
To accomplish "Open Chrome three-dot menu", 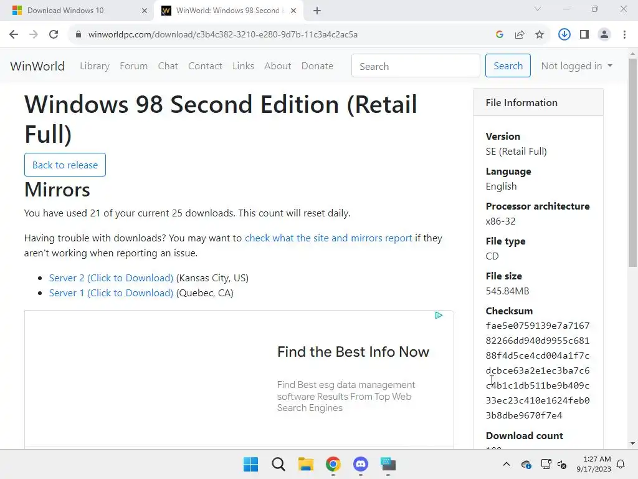I will (x=624, y=34).
